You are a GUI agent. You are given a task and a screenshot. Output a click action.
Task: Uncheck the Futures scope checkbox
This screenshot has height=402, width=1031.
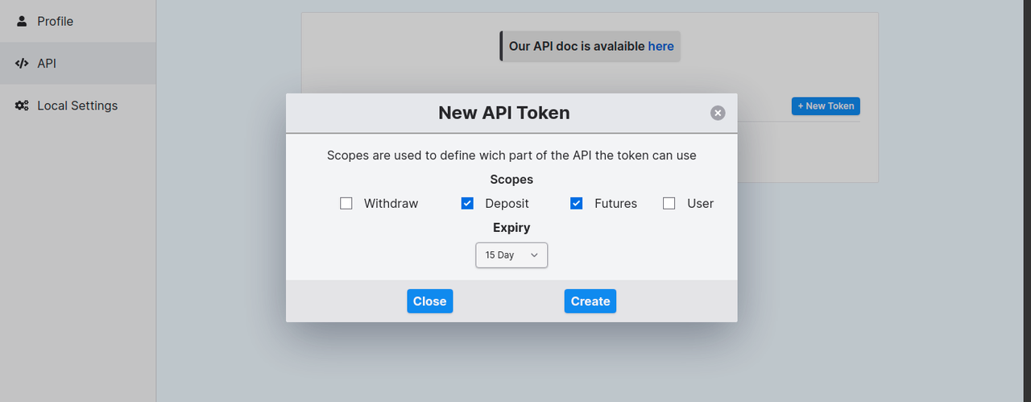pyautogui.click(x=577, y=204)
